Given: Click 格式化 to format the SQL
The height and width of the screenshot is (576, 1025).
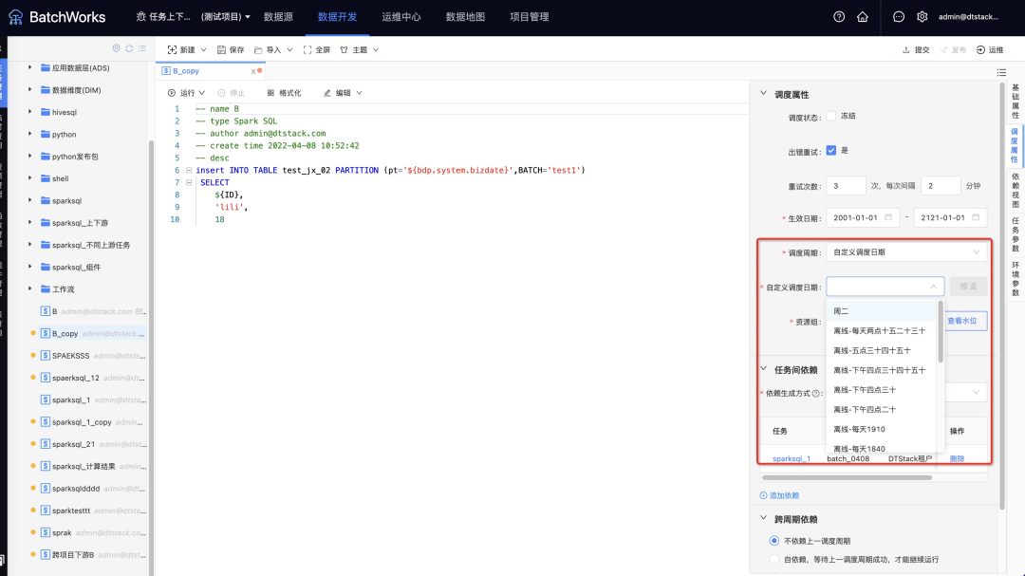Looking at the screenshot, I should click(x=284, y=93).
